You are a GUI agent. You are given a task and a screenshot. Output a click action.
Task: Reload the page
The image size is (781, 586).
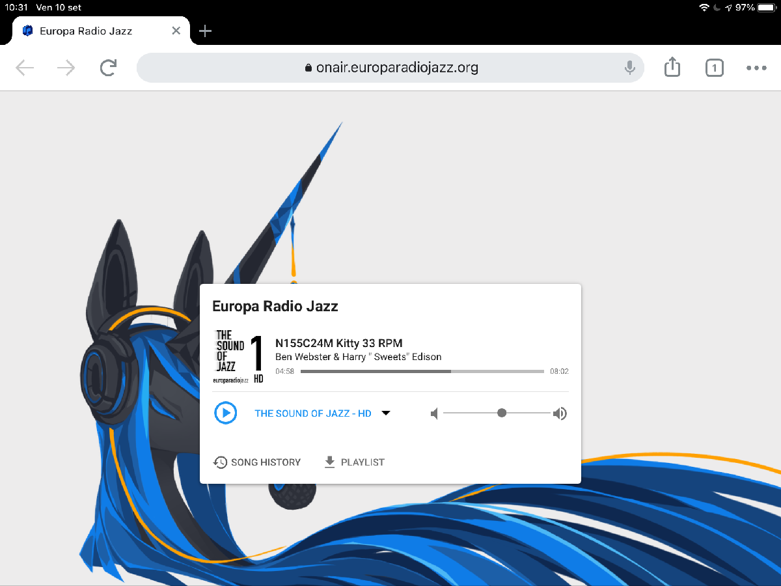[x=108, y=67]
